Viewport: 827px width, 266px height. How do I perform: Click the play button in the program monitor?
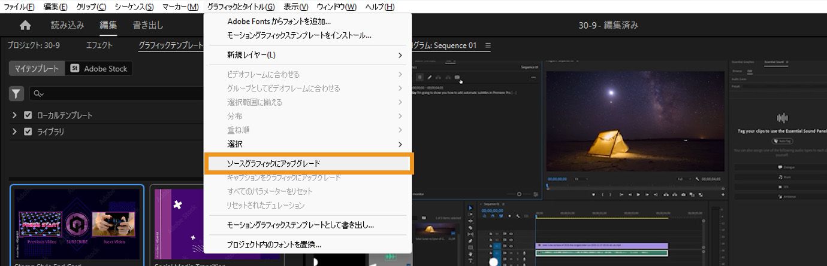(x=639, y=194)
